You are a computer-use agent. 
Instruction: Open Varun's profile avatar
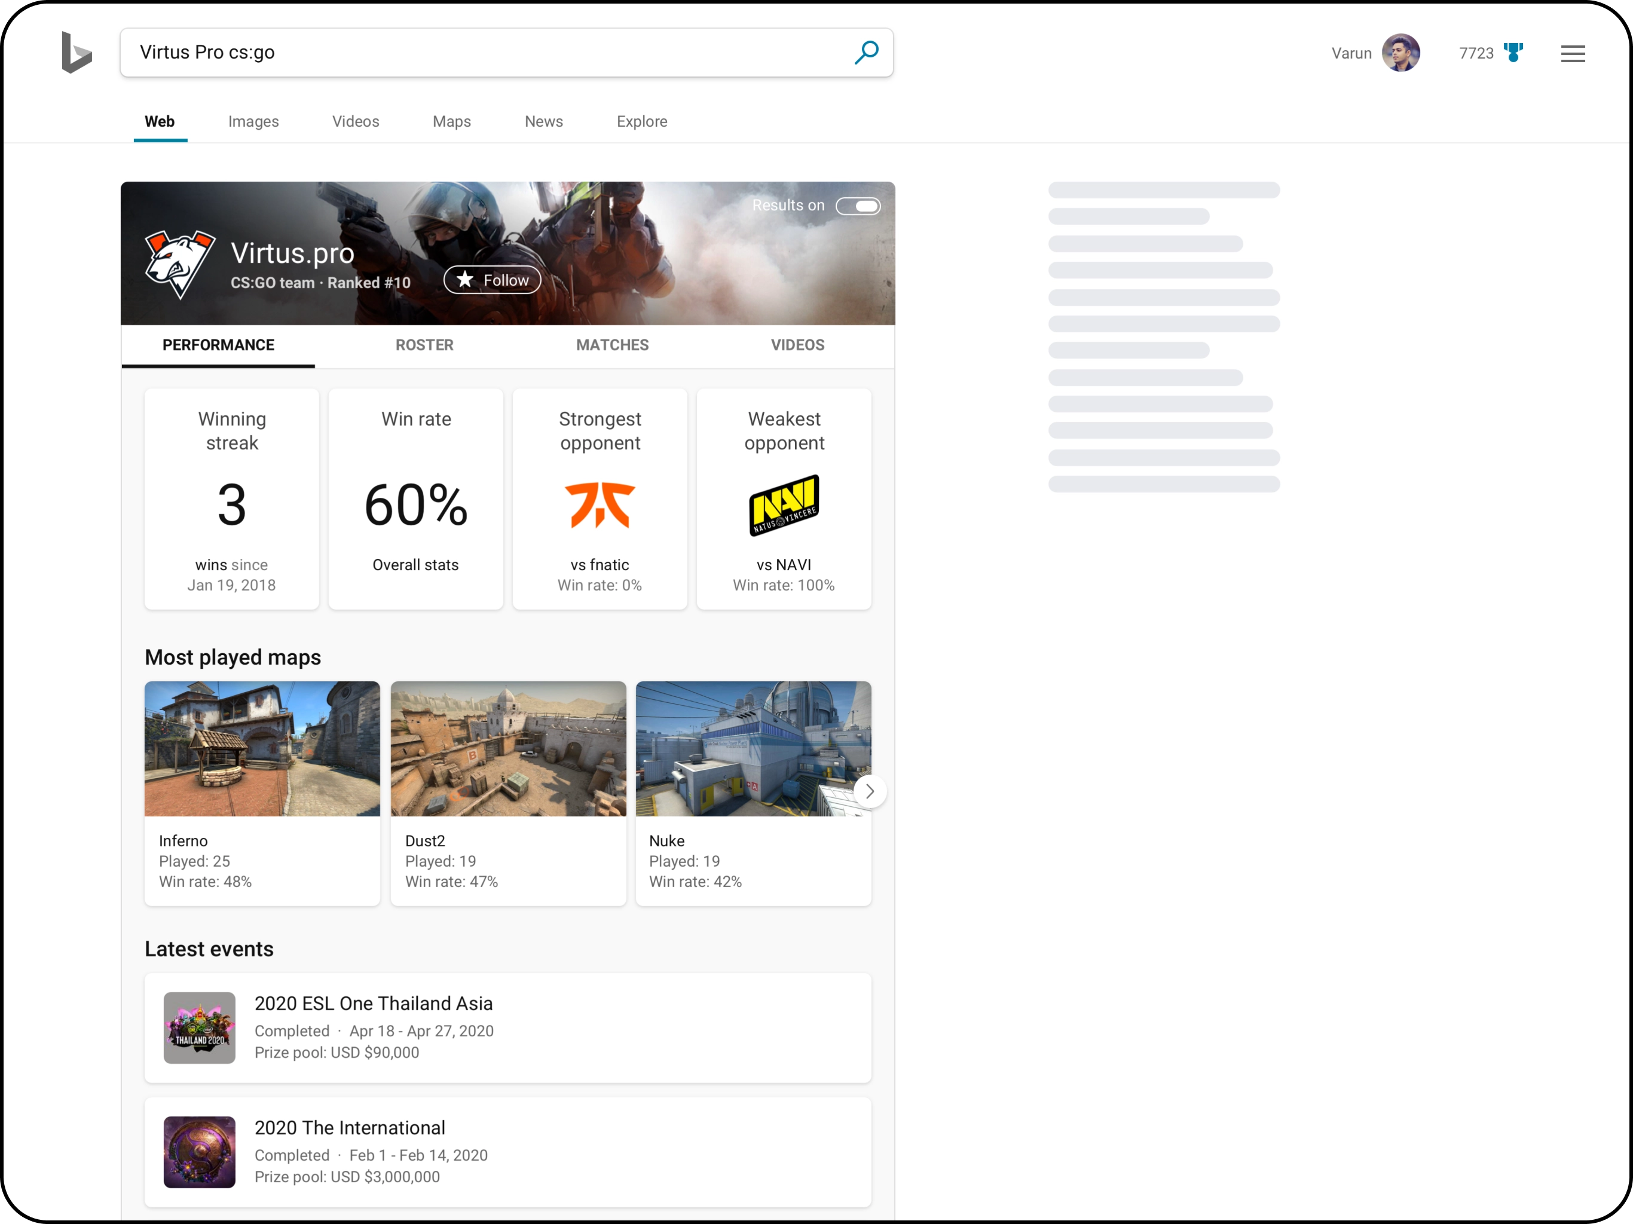pos(1400,53)
